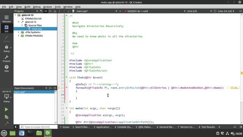Open the Debug menu

37,7
